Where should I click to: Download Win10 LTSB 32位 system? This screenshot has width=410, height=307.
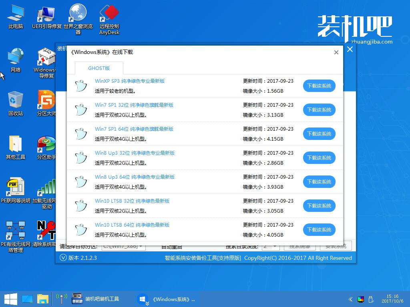tap(319, 206)
